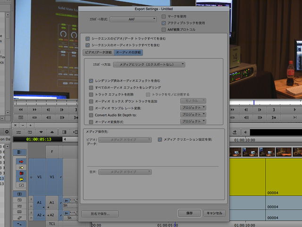Open video/data メディア ドライブ dropdown
Viewport: 302px width, 227px height.
coord(125,140)
